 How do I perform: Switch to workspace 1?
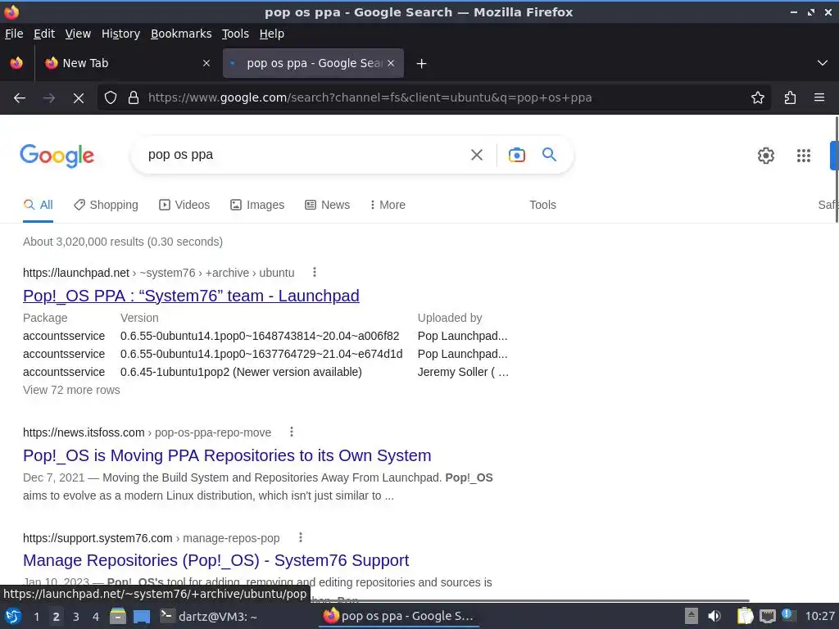(36, 617)
